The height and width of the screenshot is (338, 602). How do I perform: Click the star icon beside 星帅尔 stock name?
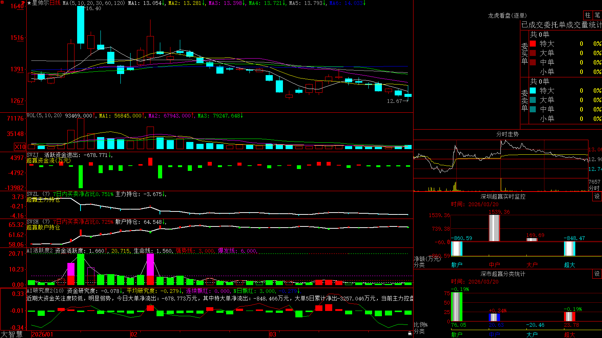(29, 3)
